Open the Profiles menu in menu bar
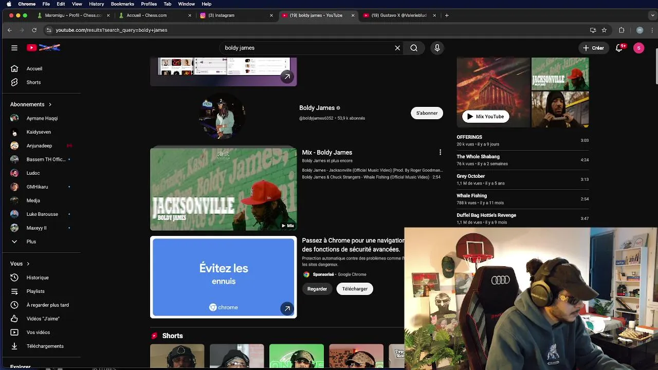Viewport: 658px width, 370px height. point(149,4)
